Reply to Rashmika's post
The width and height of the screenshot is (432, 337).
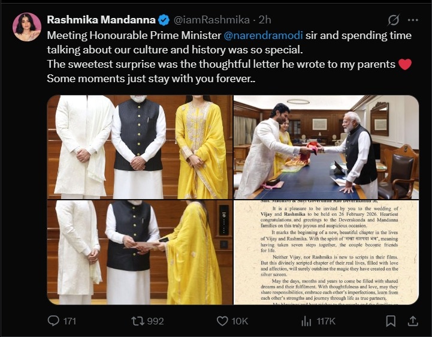[54, 321]
